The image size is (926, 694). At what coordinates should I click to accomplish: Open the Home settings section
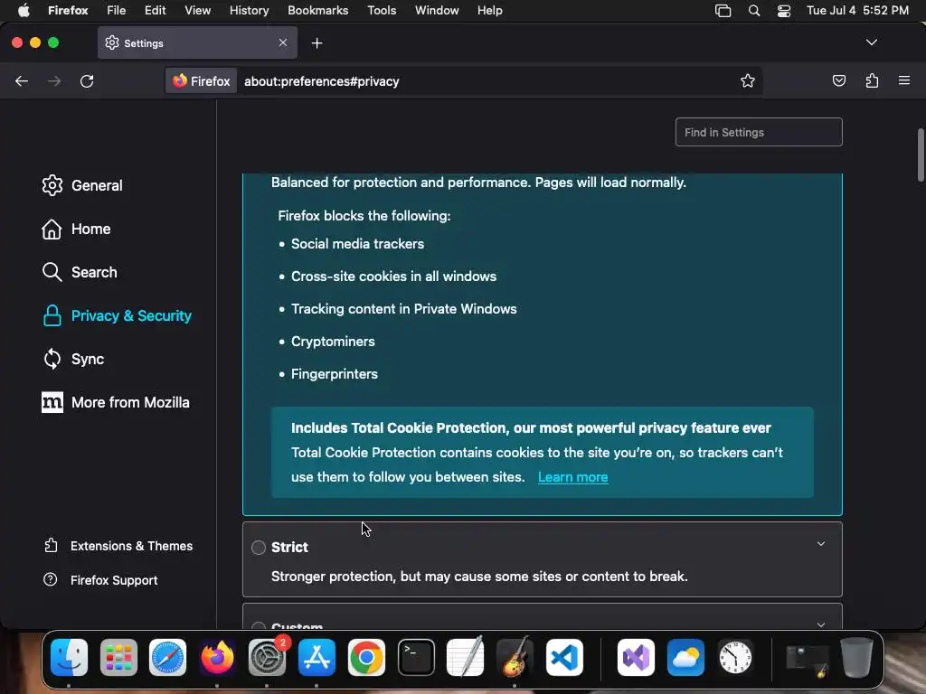coord(77,229)
